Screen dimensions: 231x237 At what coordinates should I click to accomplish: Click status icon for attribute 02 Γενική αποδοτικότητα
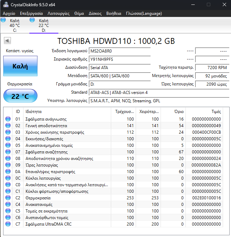[x=8, y=126]
